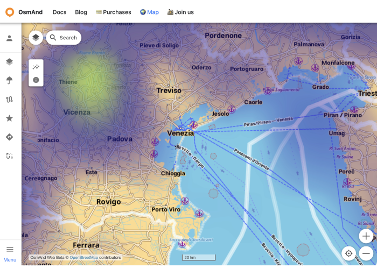Screen dimensions: 377x269
Task: Click the Search field on map
Action: pos(64,38)
